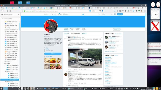Close the bookmarks sidebar
The width and height of the screenshot is (161, 90).
[x=19, y=15]
